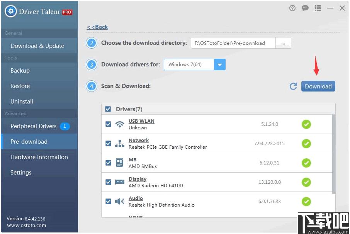Click the Audio speaker icon

pyautogui.click(x=120, y=202)
